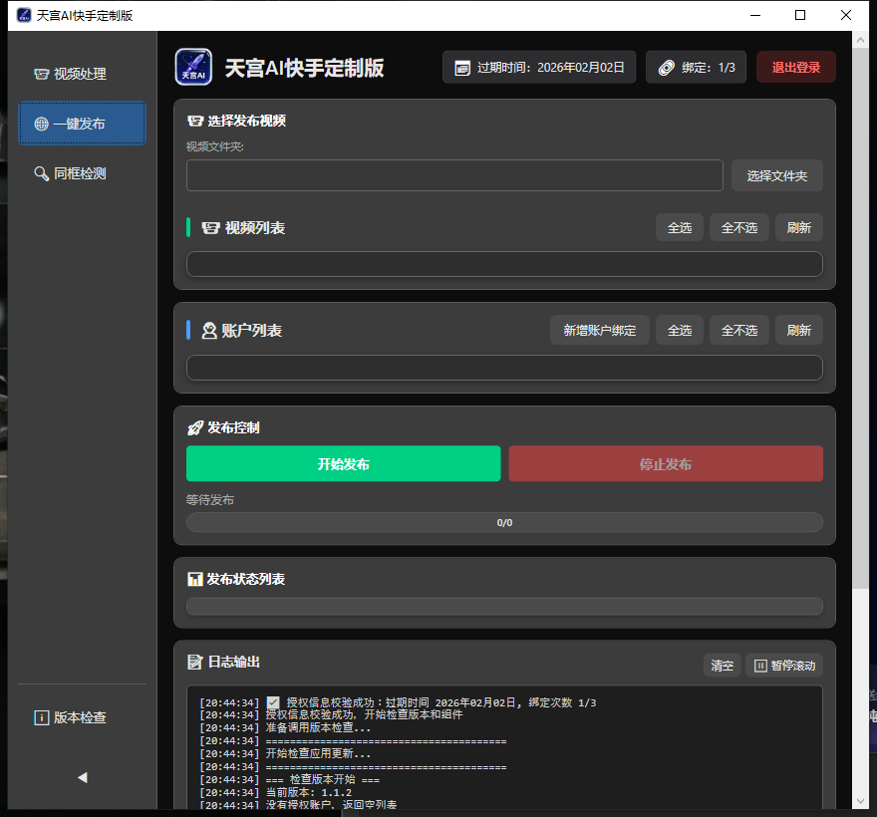877x817 pixels.
Task: Deselect all accounts with 全不选
Action: pyautogui.click(x=738, y=330)
